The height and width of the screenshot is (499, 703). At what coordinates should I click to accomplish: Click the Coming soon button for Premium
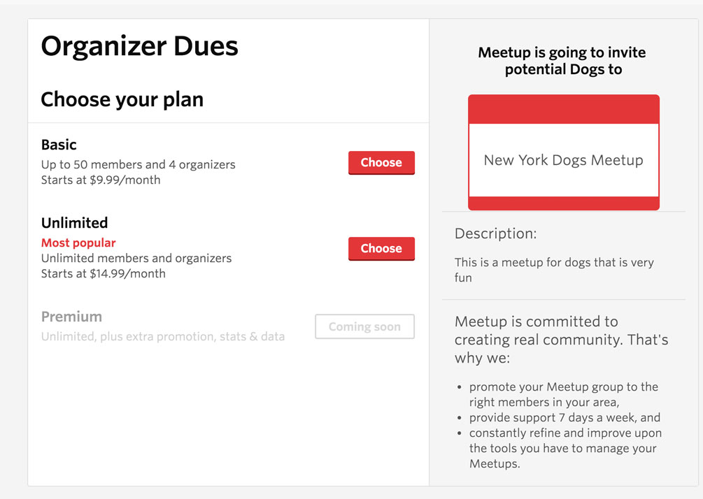pos(364,327)
